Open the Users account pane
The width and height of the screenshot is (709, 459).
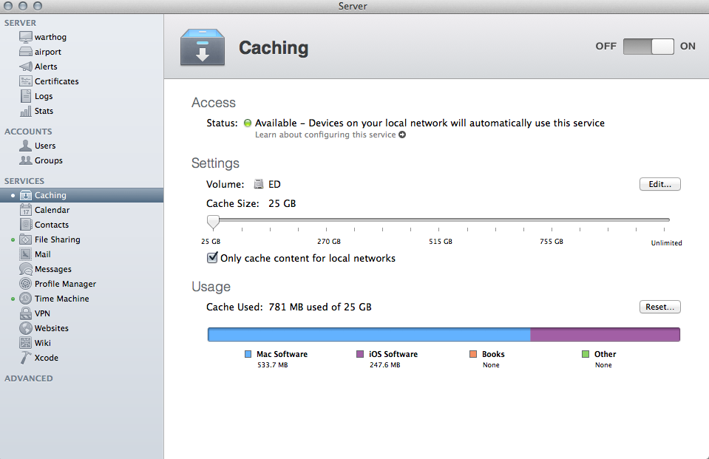[44, 146]
